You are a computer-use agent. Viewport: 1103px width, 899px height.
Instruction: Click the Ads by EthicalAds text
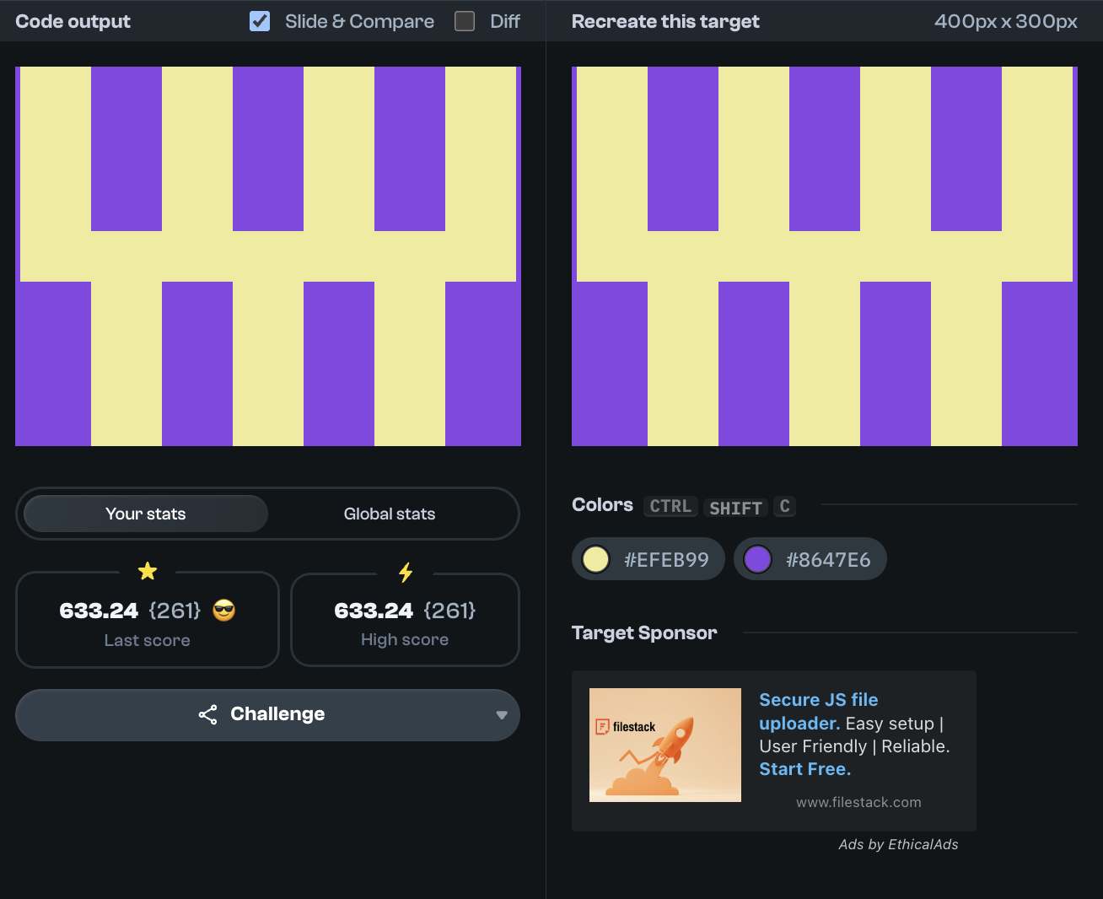point(897,844)
